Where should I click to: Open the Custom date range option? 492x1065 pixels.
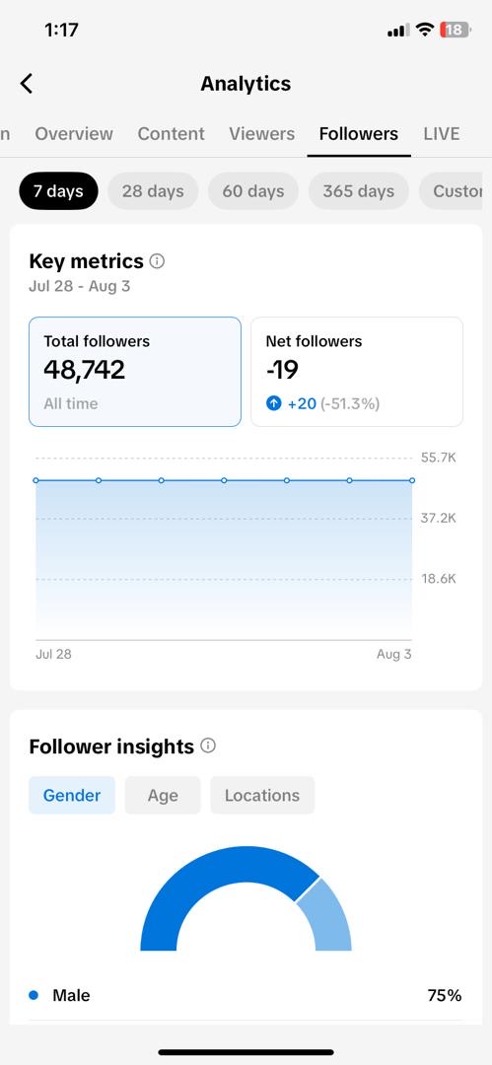coord(456,191)
